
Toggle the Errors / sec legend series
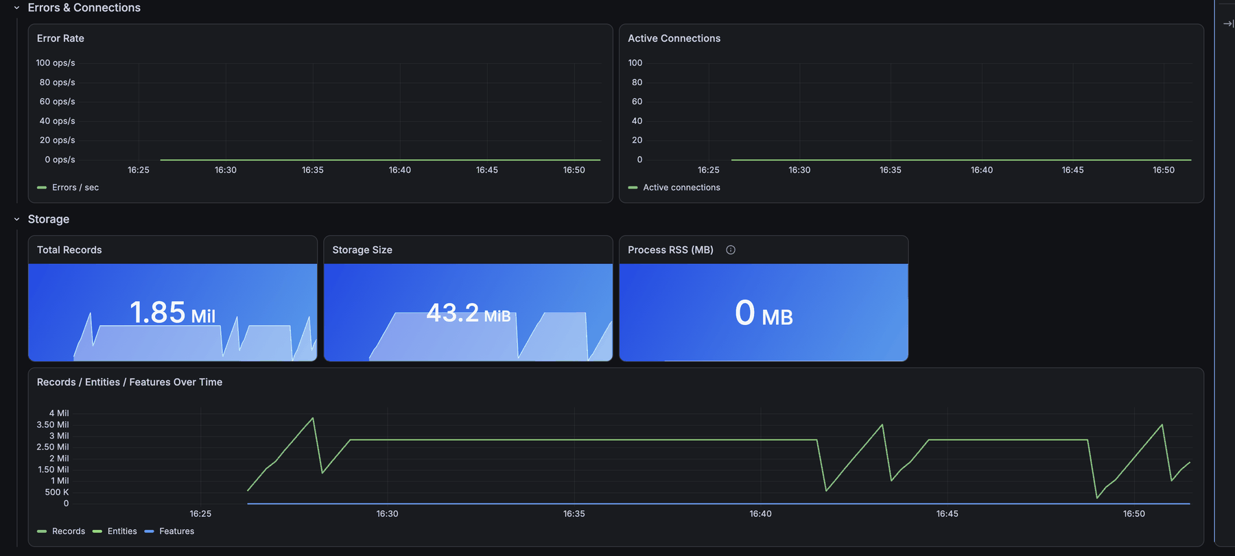(x=75, y=187)
